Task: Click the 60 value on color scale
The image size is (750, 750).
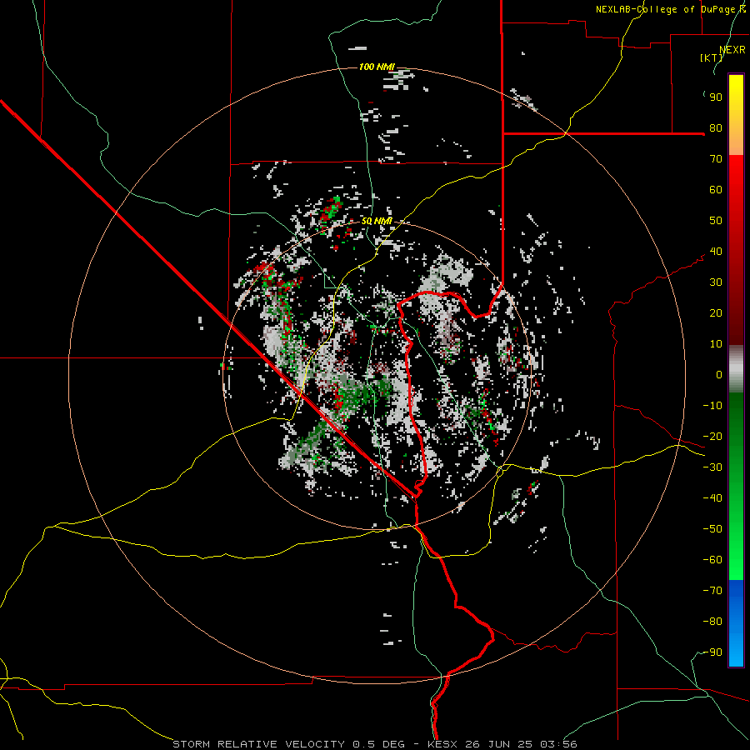Action: coord(716,189)
